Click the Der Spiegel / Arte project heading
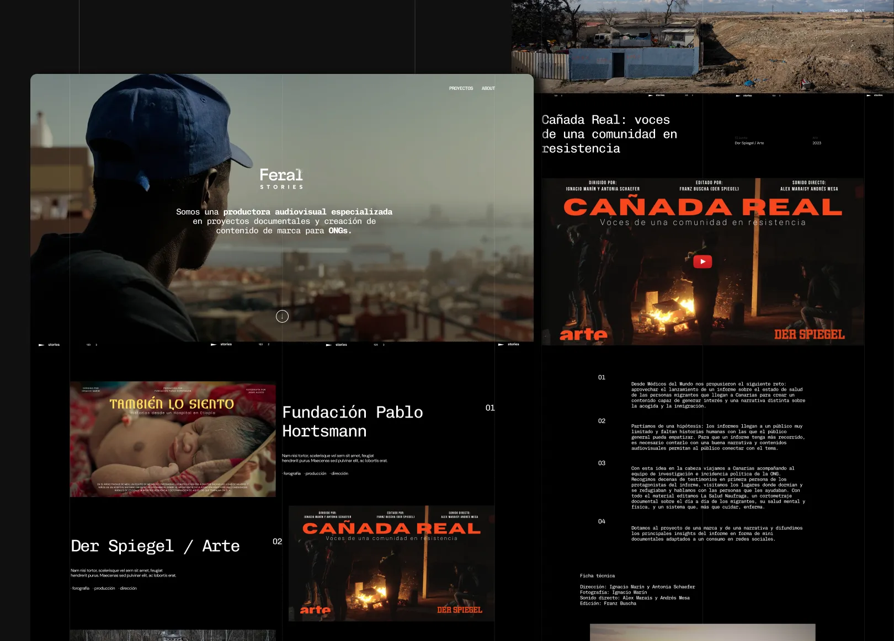 (x=155, y=546)
